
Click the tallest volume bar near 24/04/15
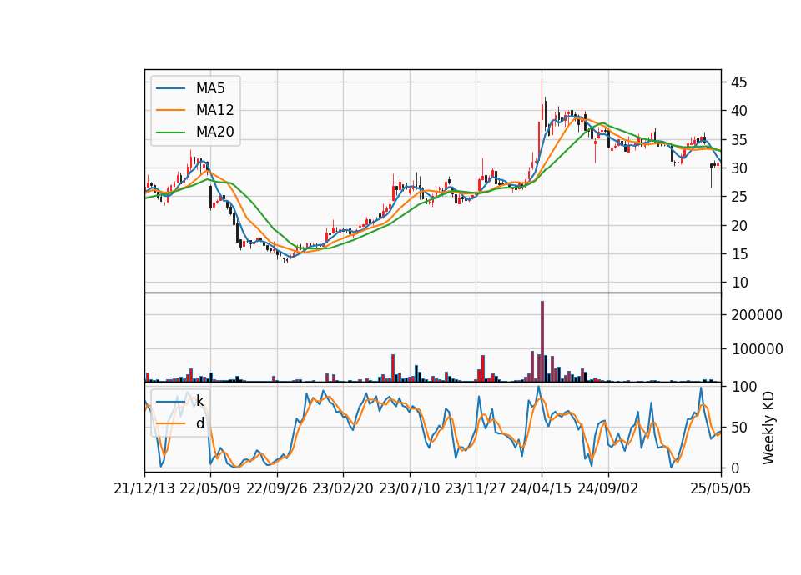[542, 342]
